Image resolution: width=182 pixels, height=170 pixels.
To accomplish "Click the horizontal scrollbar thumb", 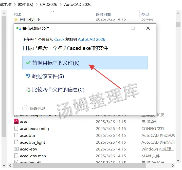I will [x=79, y=165].
